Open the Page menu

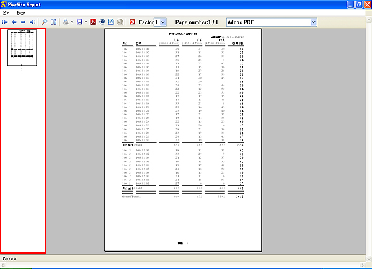(21, 12)
